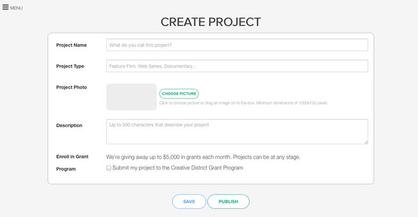Check the Creative District Grant Program checkbox
The width and height of the screenshot is (418, 217).
coord(109,168)
